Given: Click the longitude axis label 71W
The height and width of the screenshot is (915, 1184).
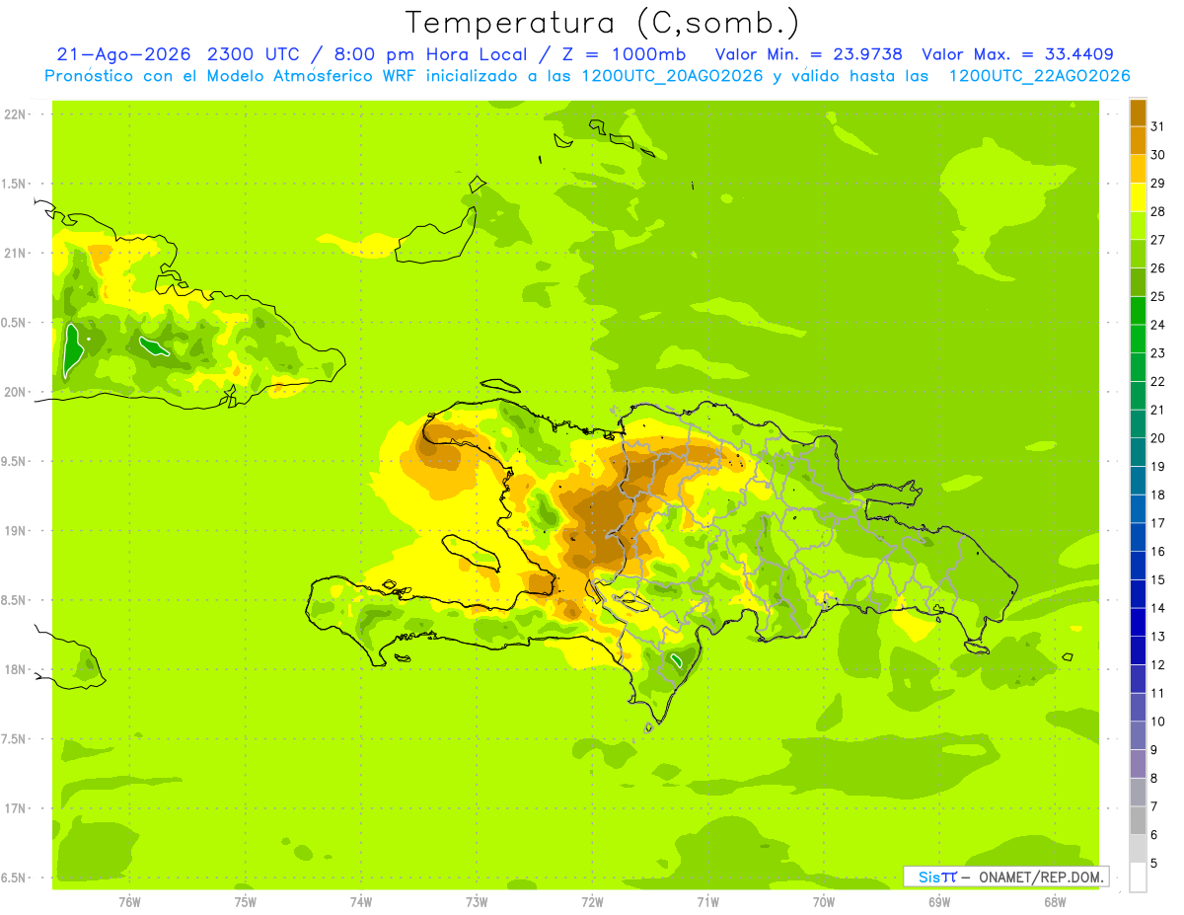Looking at the screenshot, I should [707, 902].
